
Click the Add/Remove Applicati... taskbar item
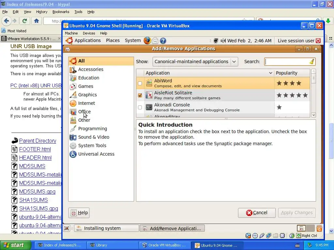pyautogui.click(x=172, y=228)
